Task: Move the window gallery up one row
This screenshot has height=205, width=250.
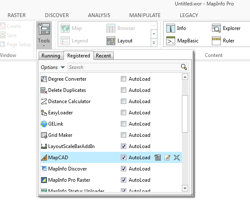Action: pos(154,25)
